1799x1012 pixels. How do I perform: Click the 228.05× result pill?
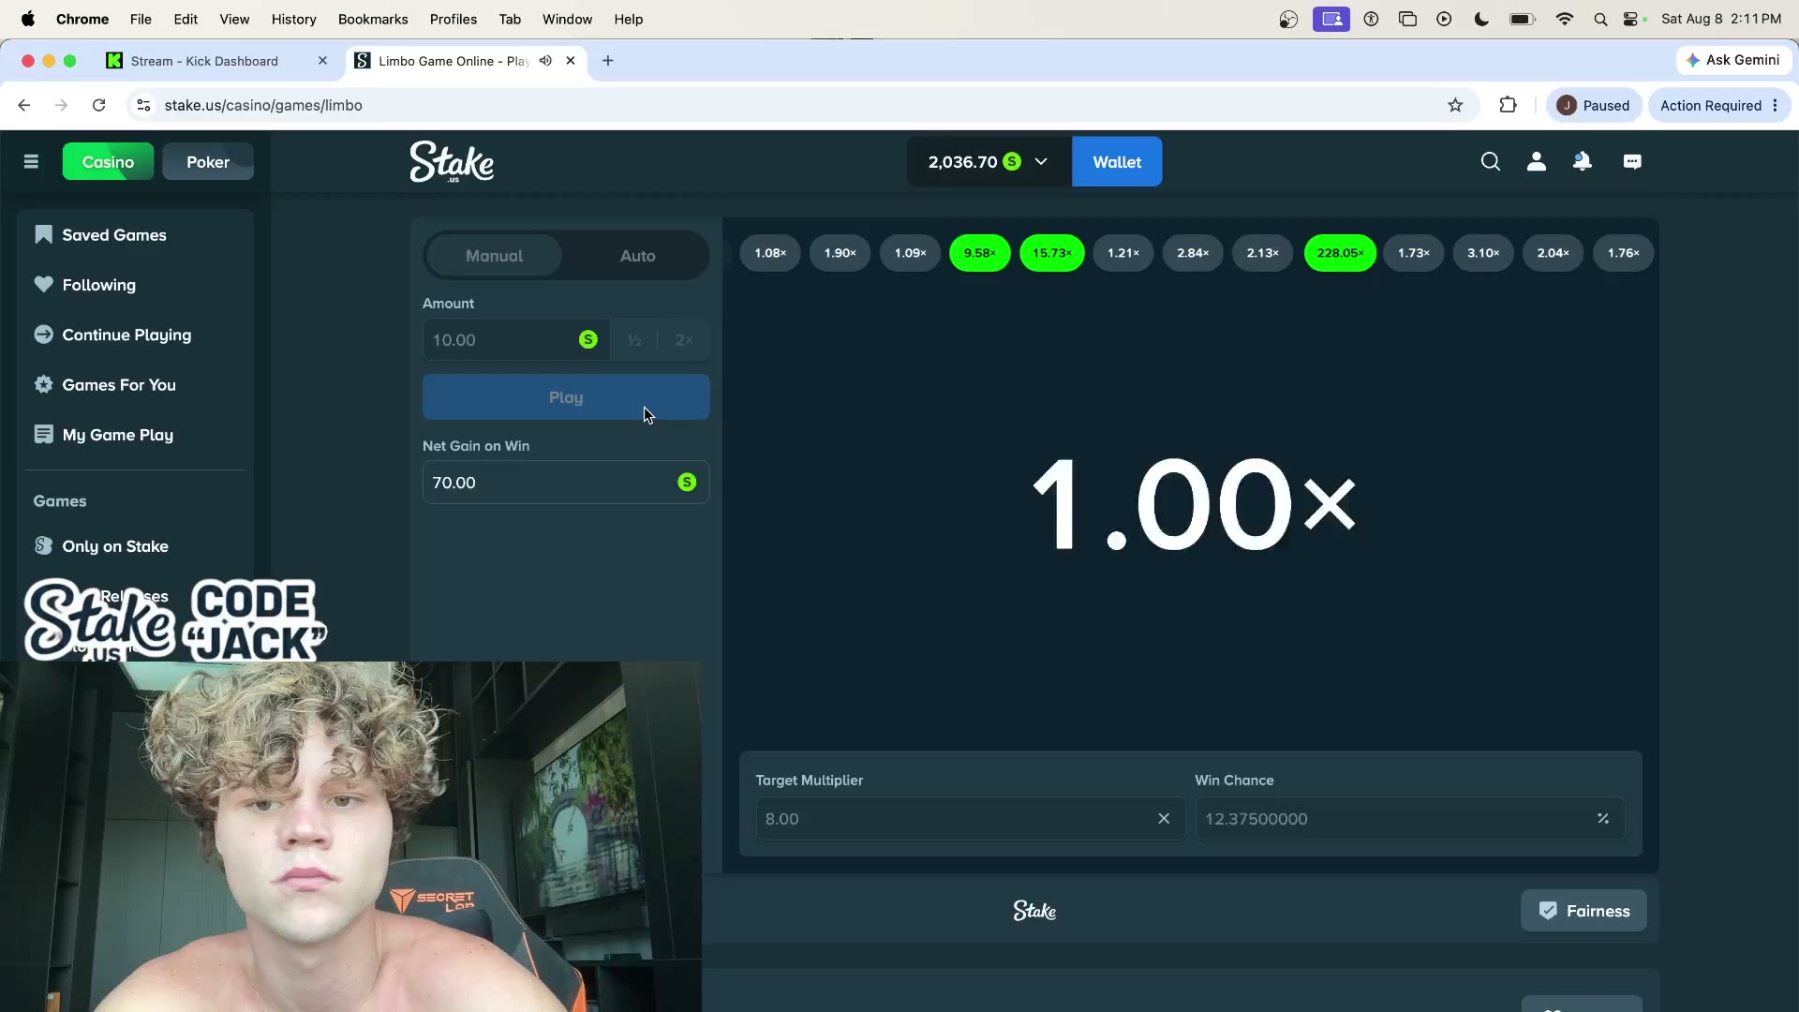[1340, 253]
